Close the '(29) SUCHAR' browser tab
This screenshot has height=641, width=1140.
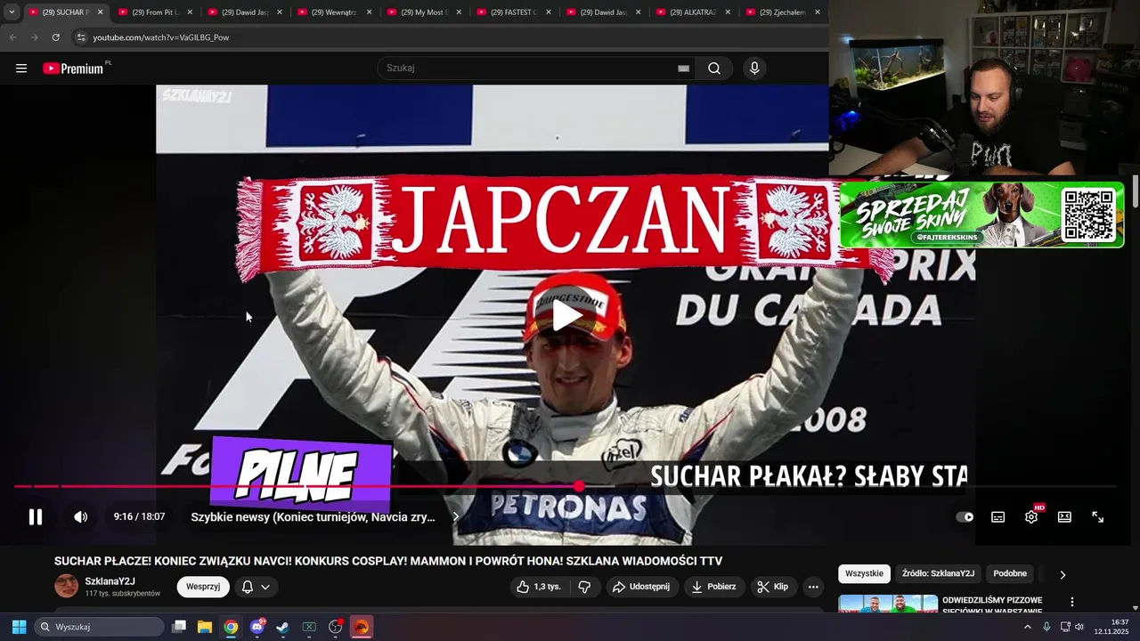click(100, 12)
